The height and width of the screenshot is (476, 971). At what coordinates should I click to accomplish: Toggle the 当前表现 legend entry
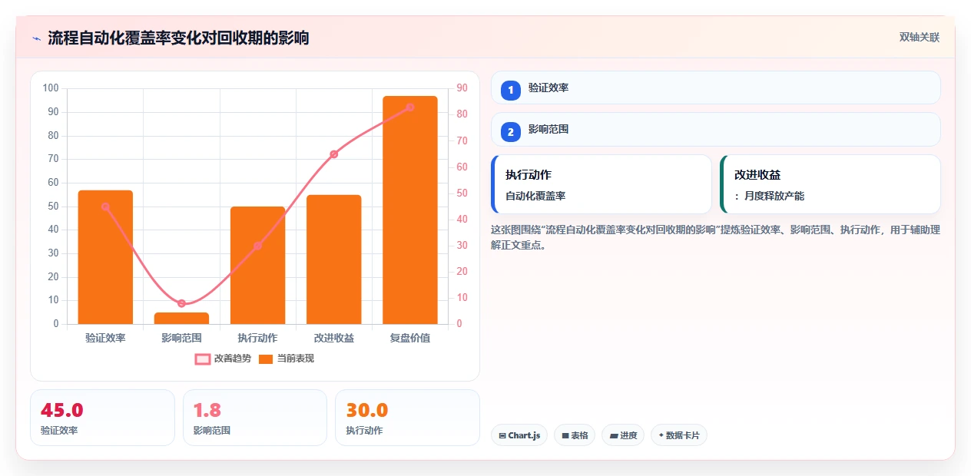pos(287,359)
